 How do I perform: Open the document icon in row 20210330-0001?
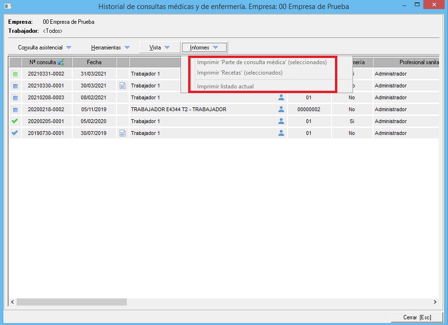pos(123,86)
